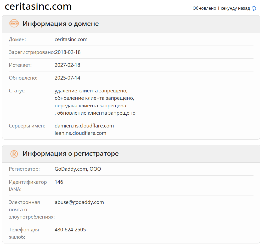Click the 'Зарегистрировано:' label
Image resolution: width=265 pixels, height=245 pixels.
(32, 52)
